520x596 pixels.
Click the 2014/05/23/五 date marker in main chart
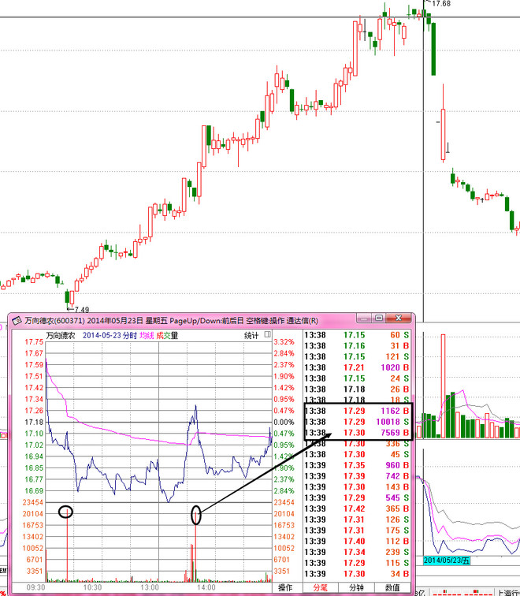447,561
